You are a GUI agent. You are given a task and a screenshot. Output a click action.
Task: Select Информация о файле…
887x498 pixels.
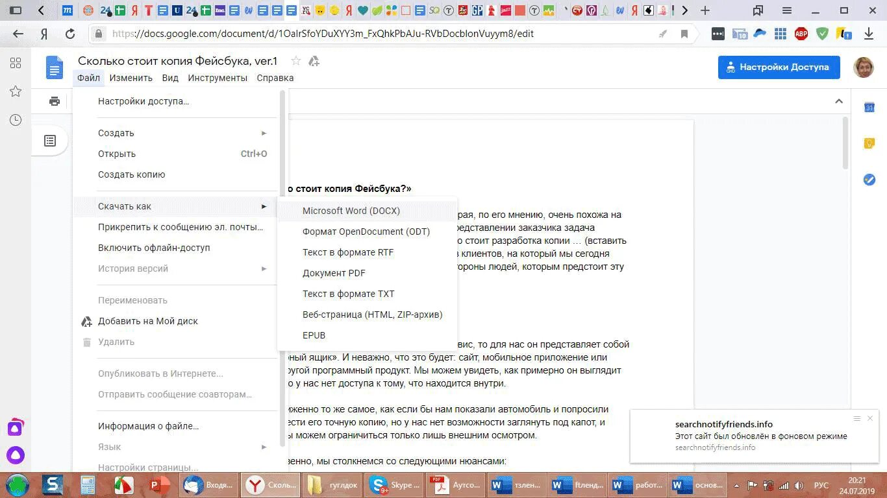click(176, 426)
